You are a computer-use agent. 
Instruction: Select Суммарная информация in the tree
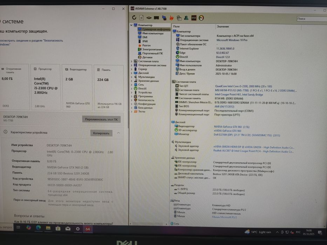154,29
